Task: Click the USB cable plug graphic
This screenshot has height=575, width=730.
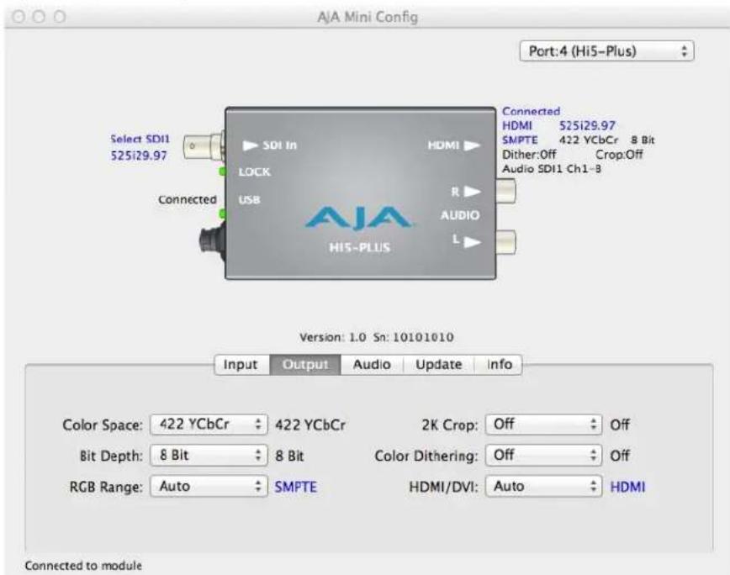Action: click(x=212, y=242)
